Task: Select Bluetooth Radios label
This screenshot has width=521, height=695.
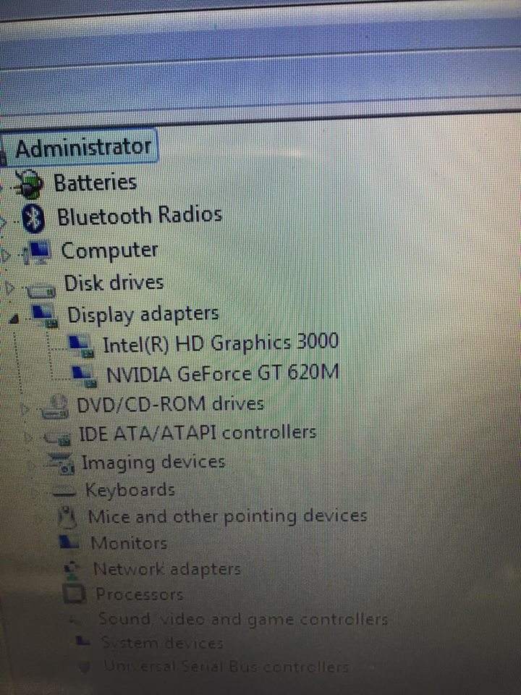Action: (x=139, y=216)
